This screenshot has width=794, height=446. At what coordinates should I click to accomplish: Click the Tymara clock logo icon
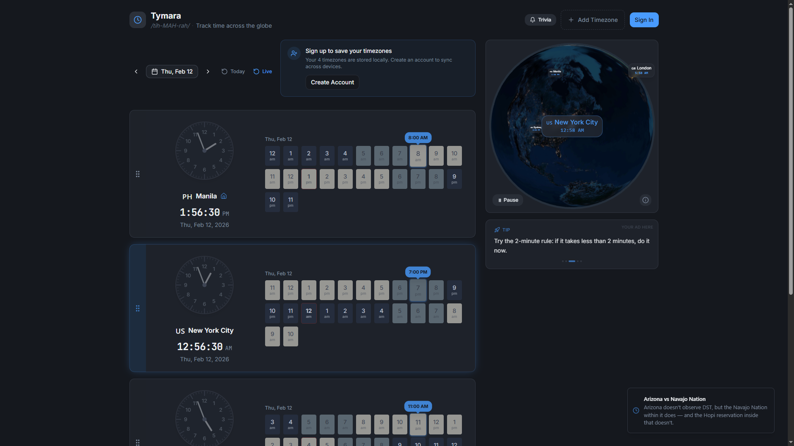(137, 19)
